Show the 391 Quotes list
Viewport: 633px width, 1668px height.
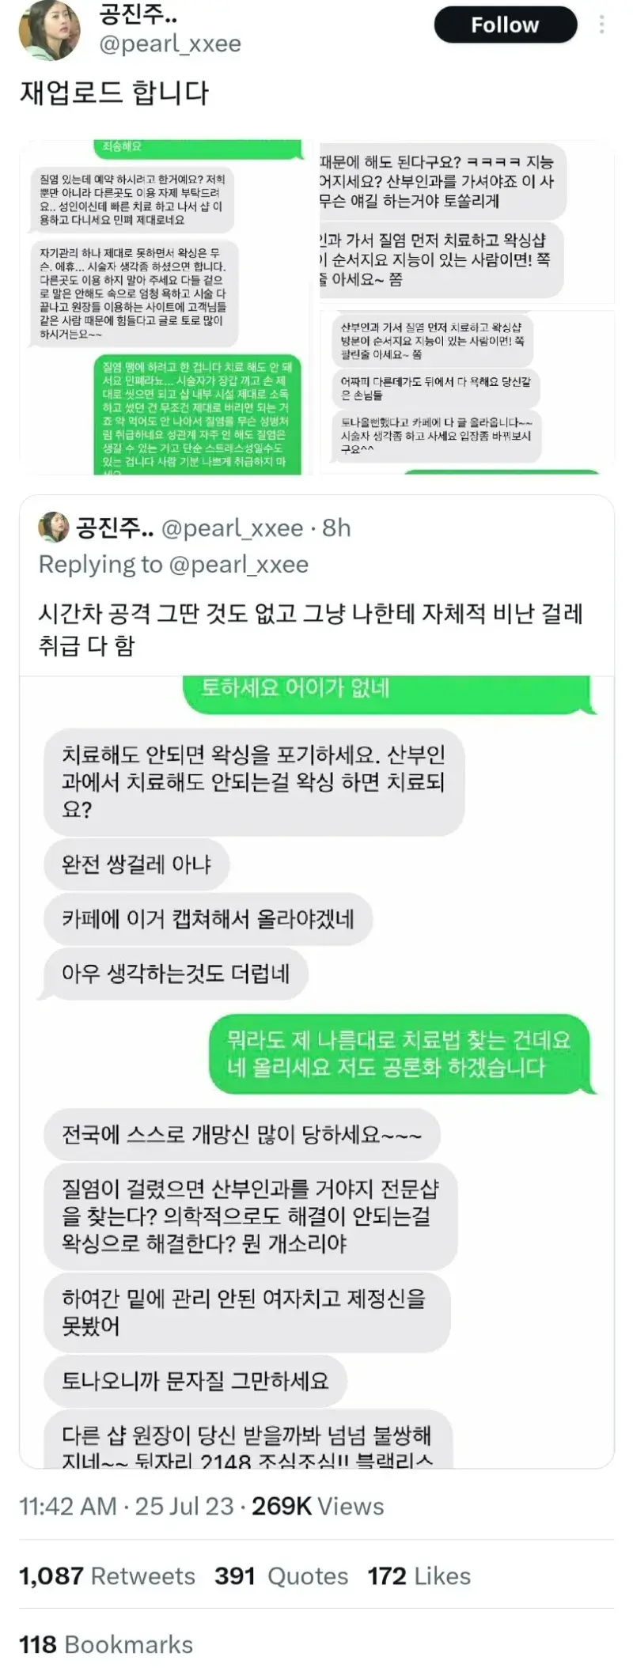point(282,1576)
